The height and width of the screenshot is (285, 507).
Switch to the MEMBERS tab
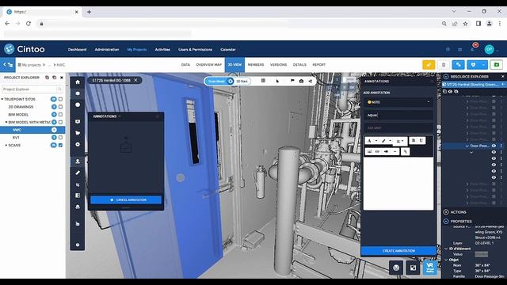pyautogui.click(x=256, y=65)
